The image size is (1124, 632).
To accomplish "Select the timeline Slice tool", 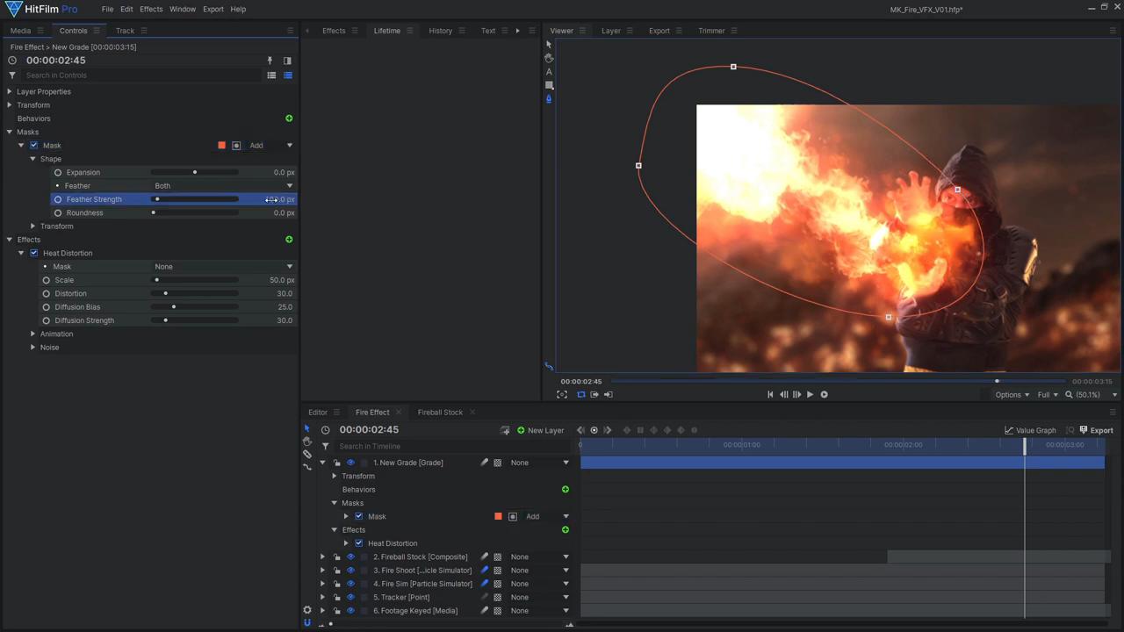I will (307, 455).
